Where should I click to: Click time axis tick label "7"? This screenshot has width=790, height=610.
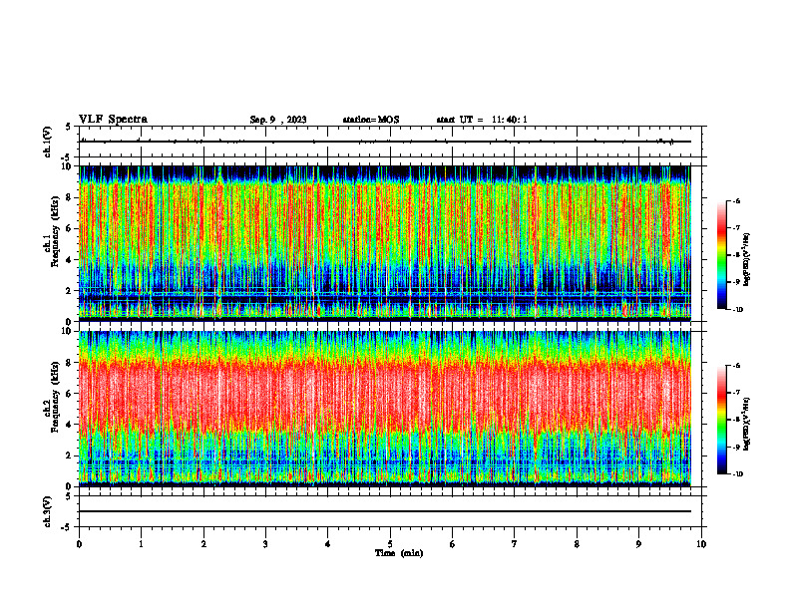tap(515, 544)
